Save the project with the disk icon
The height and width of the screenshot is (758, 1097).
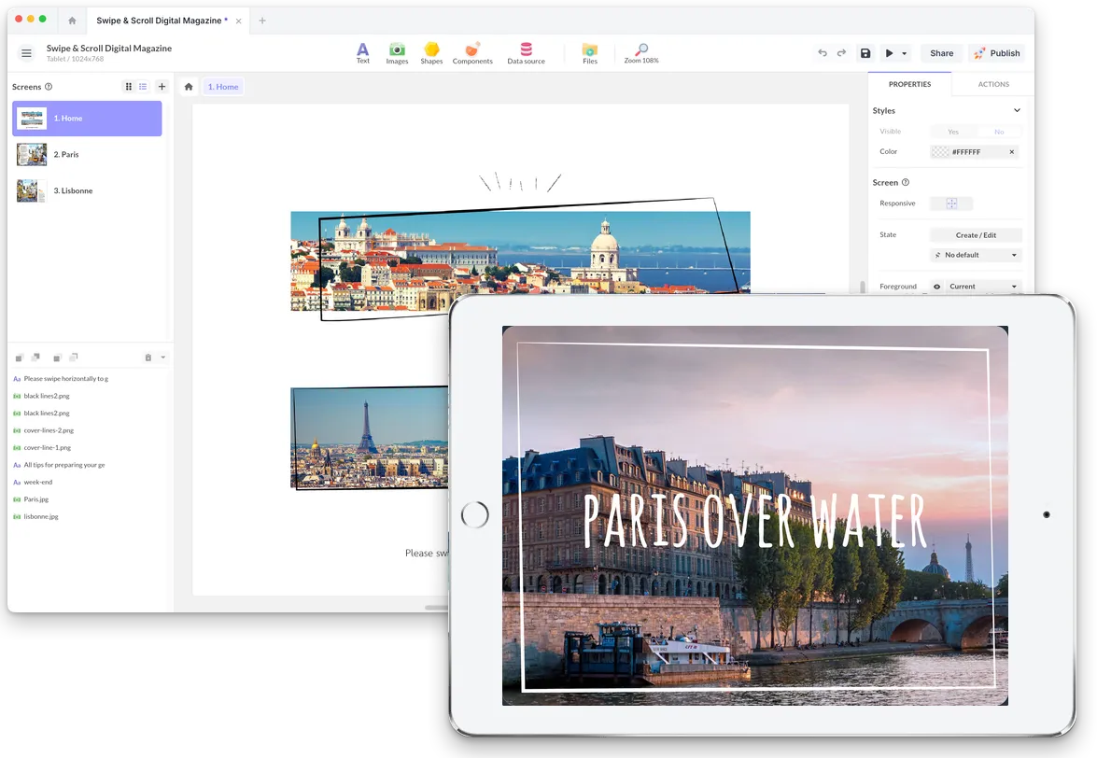point(865,53)
